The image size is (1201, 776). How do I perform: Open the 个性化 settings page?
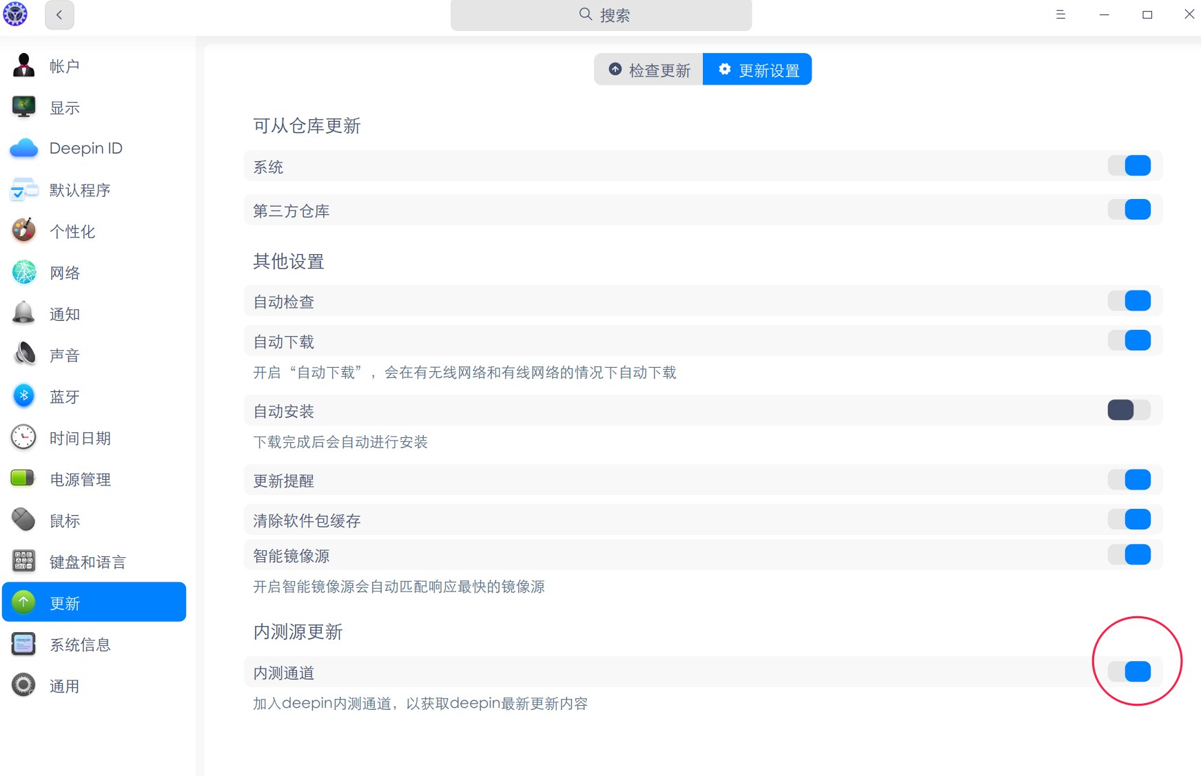94,231
